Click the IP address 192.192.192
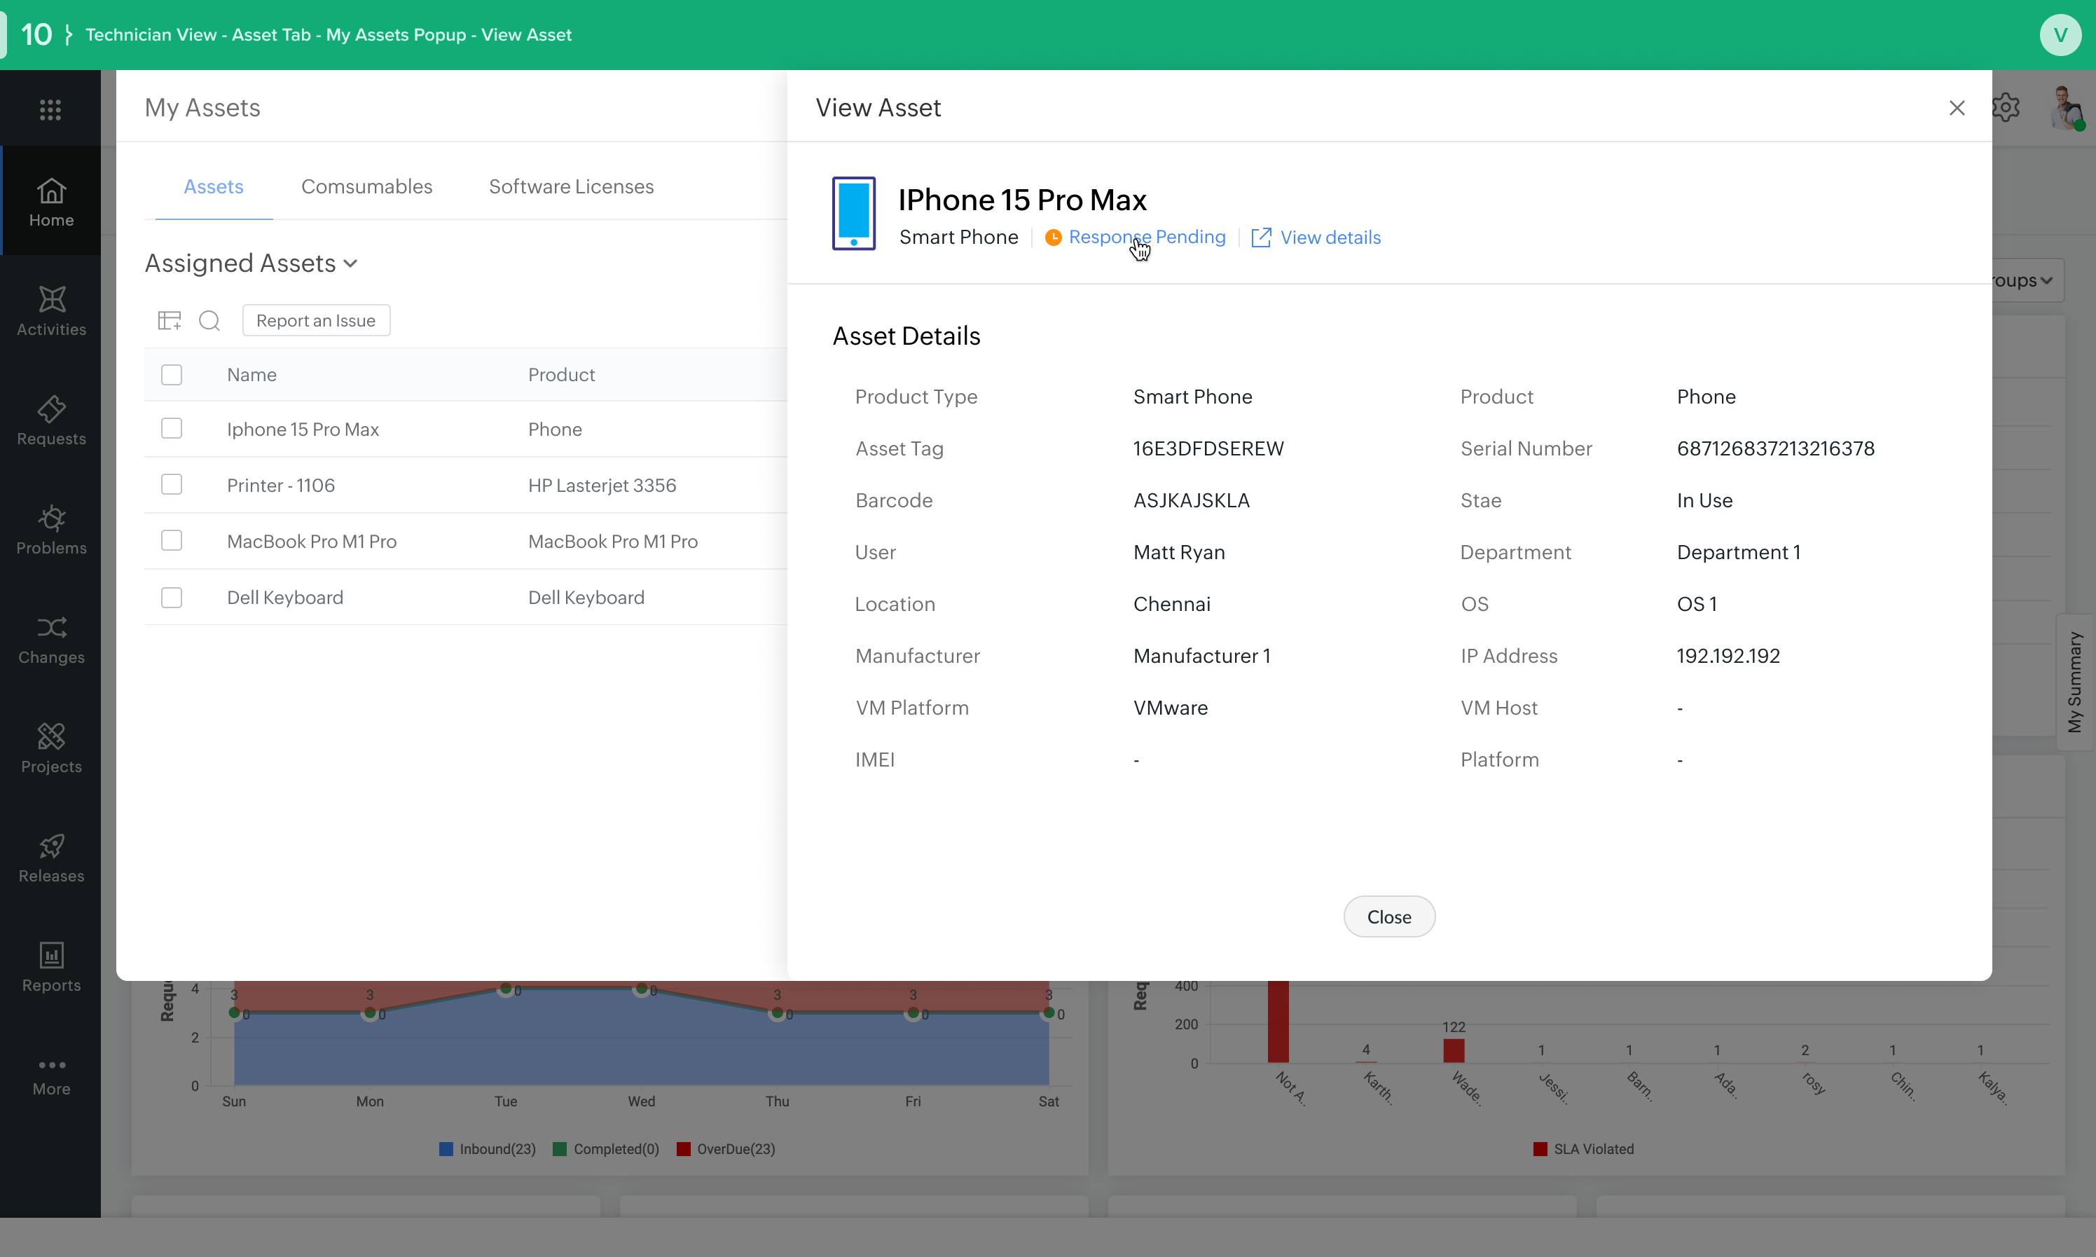Viewport: 2096px width, 1257px height. 1728,656
